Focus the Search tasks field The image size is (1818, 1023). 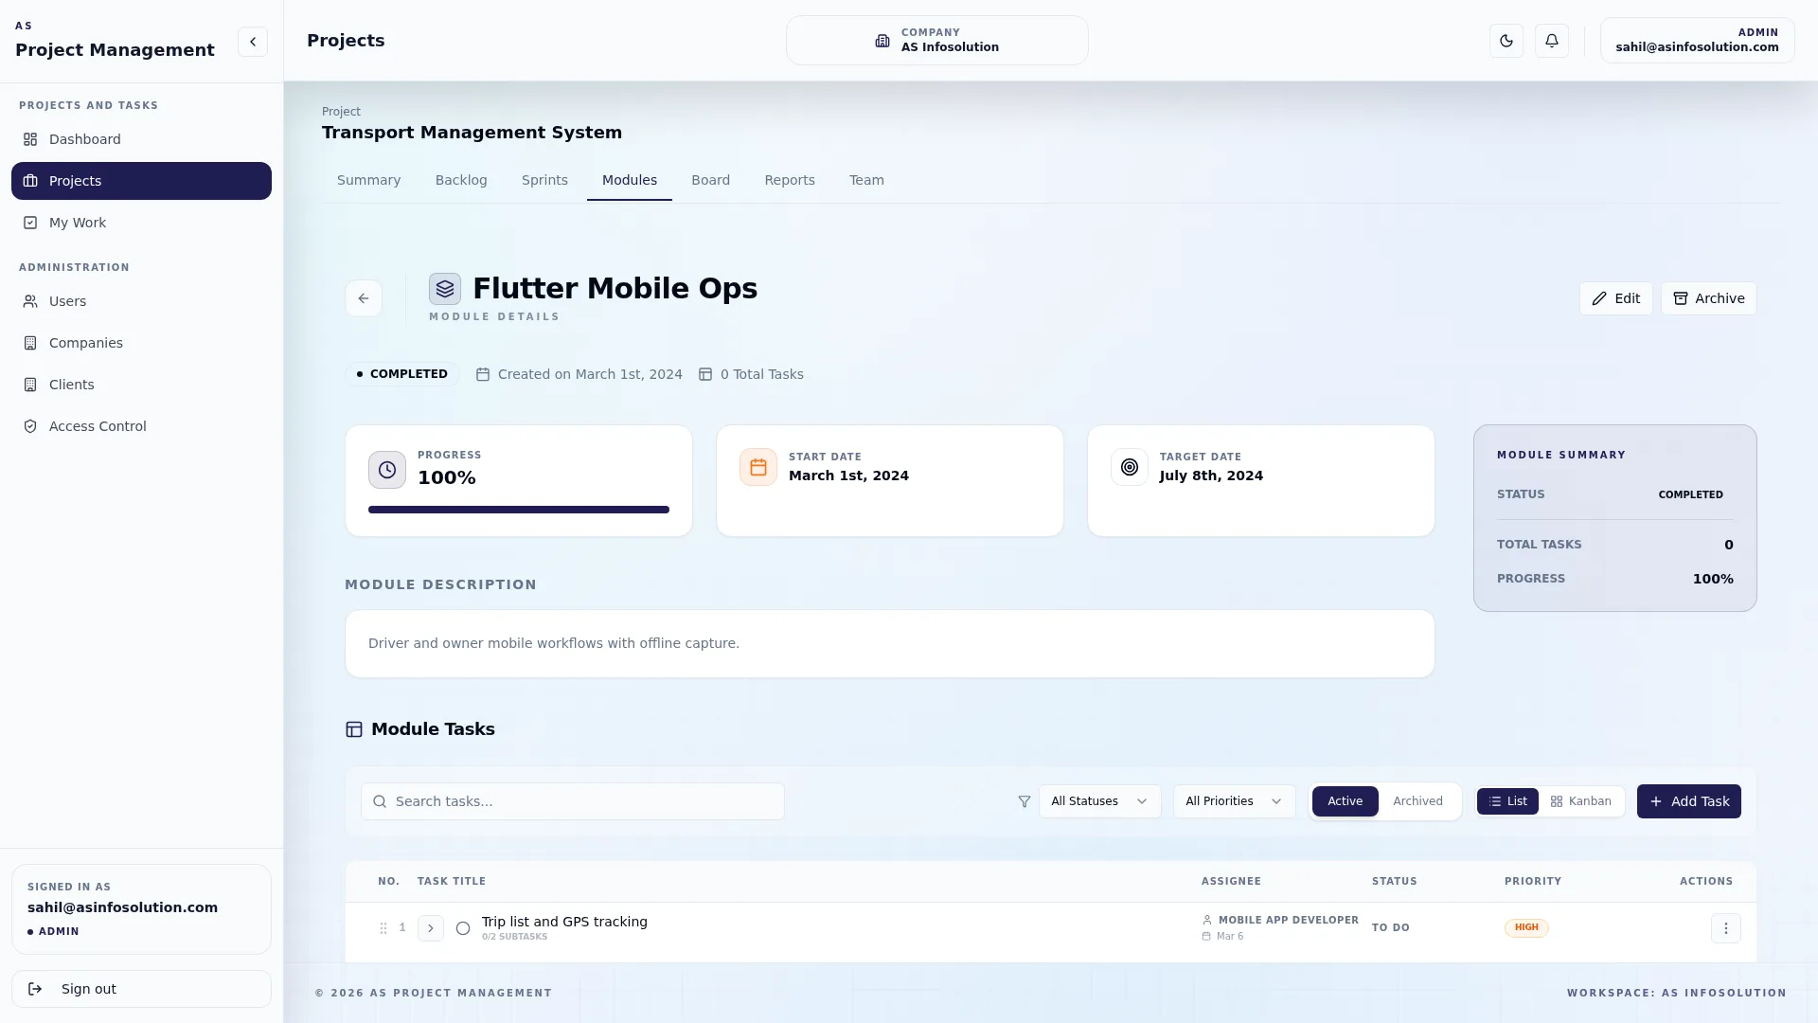coord(573,801)
